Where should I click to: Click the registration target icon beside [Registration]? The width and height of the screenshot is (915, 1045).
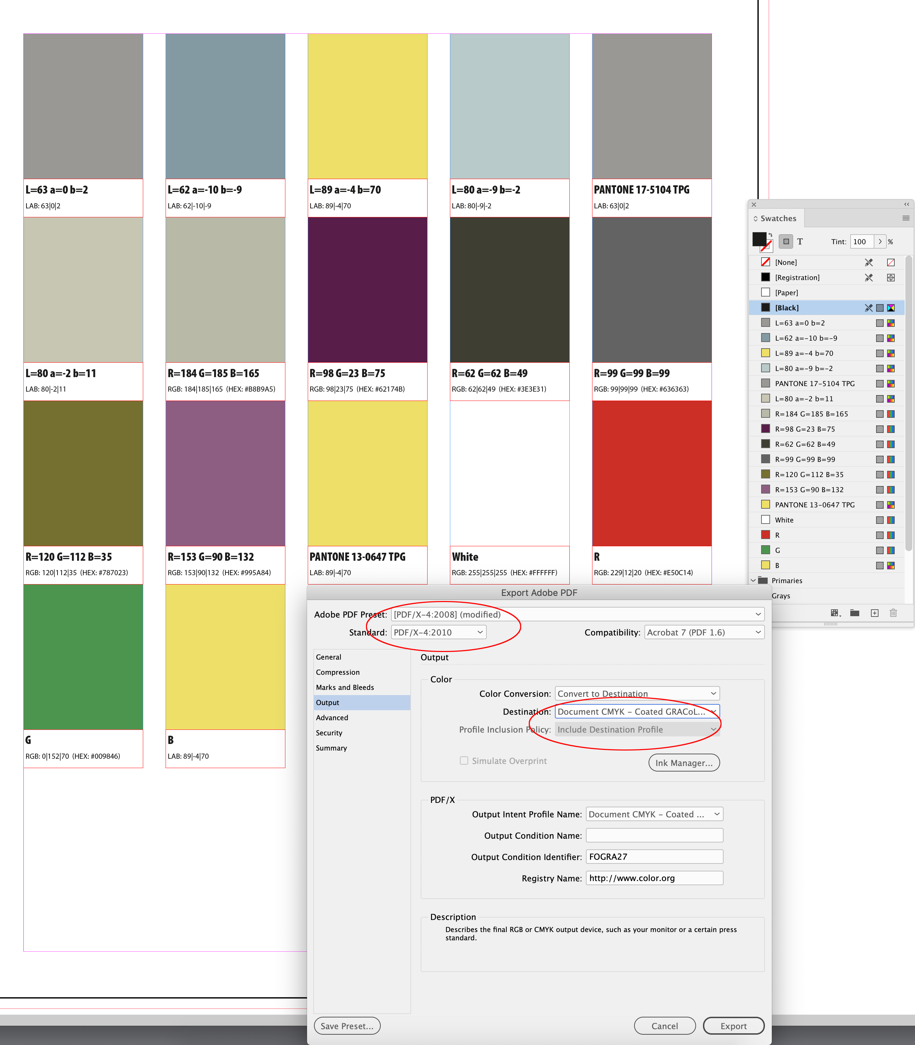pos(892,277)
